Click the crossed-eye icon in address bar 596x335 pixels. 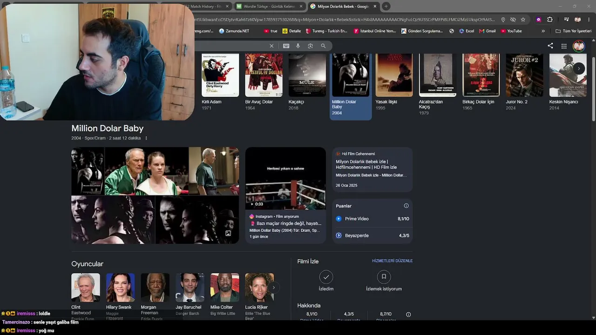pos(513,20)
